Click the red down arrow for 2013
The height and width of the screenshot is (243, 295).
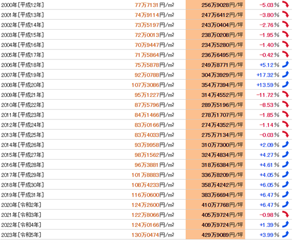286,134
